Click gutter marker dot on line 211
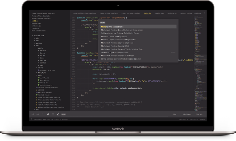 tap(71, 79)
